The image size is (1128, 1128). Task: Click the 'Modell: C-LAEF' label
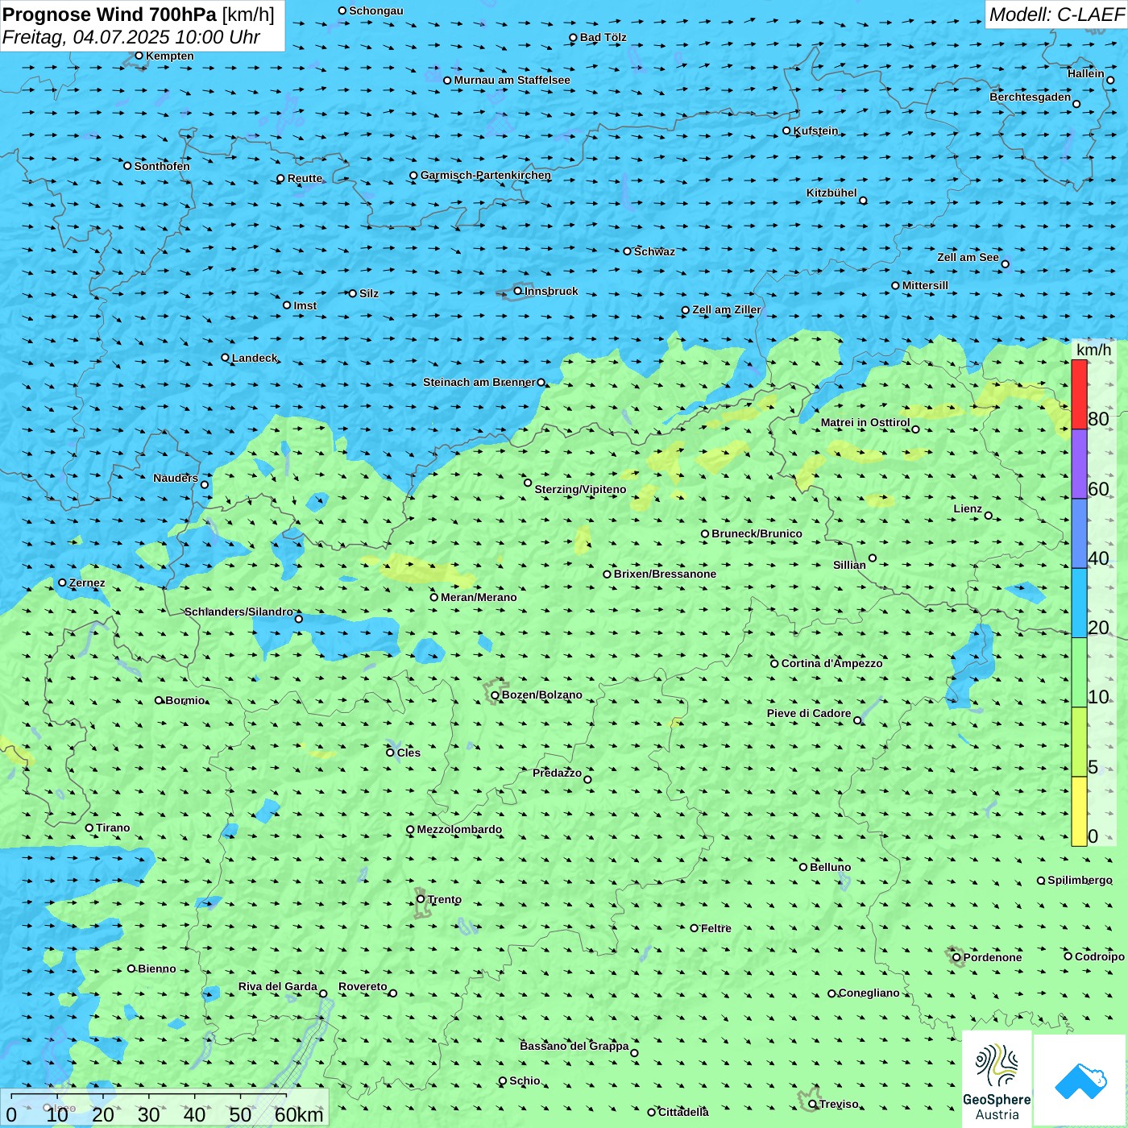1056,15
